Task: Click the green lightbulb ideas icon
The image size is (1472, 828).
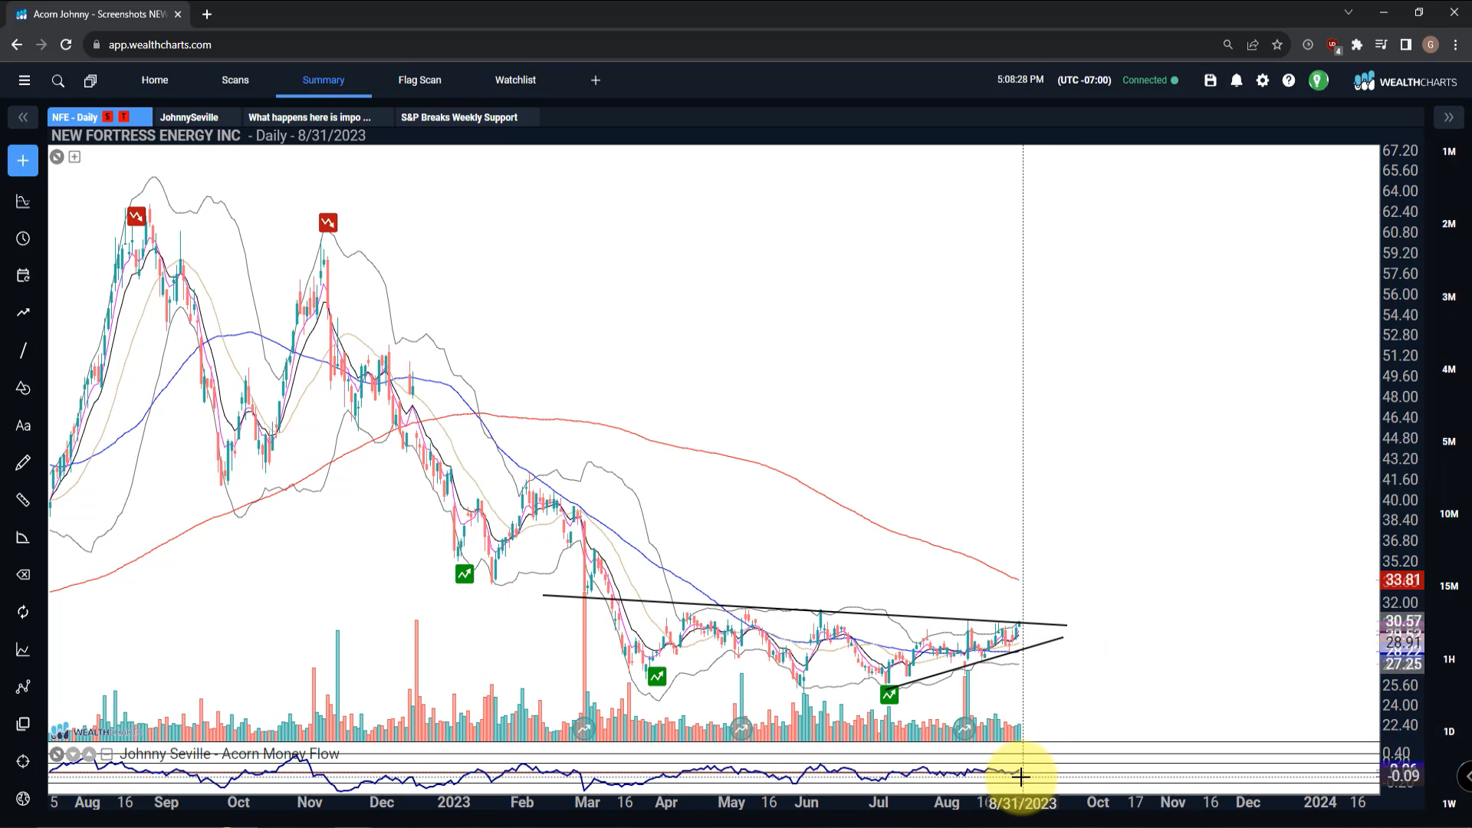Action: [1319, 80]
